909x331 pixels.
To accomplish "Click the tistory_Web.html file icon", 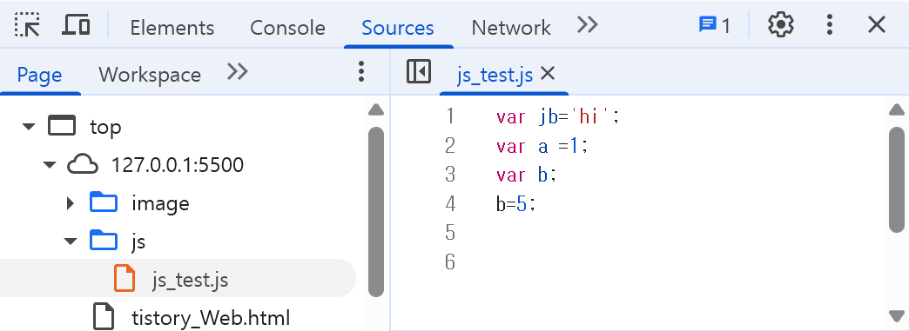I will coord(104,316).
